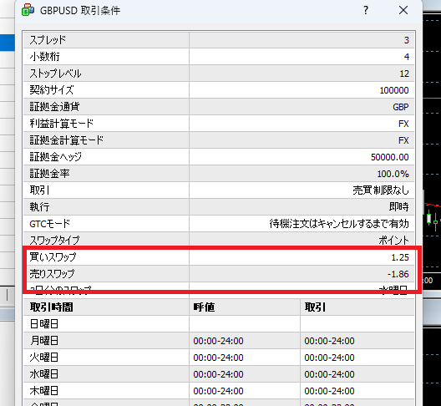Viewport: 441px width, 406px height.
Task: Close the GBPUSD 取引条件 dialog
Action: point(403,10)
